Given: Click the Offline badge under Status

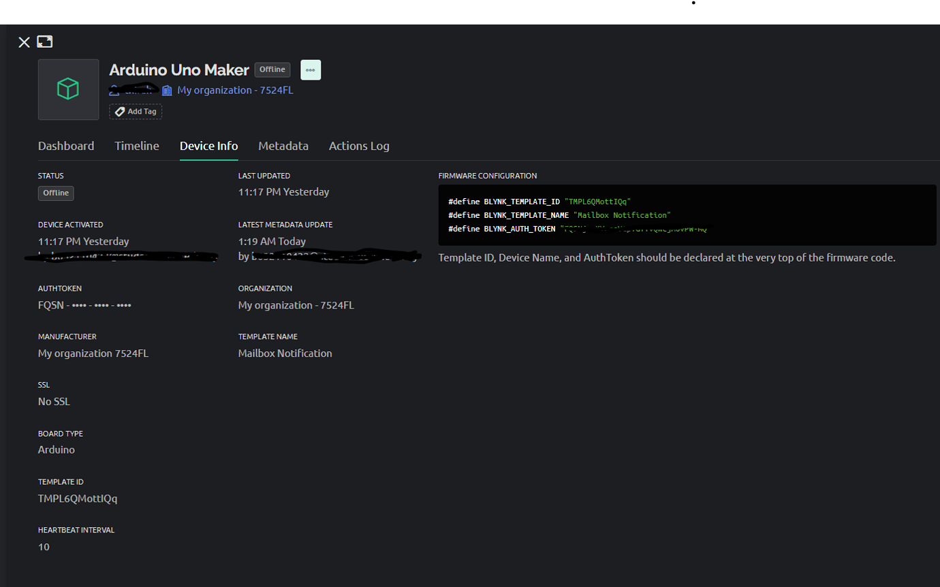Looking at the screenshot, I should (x=56, y=193).
